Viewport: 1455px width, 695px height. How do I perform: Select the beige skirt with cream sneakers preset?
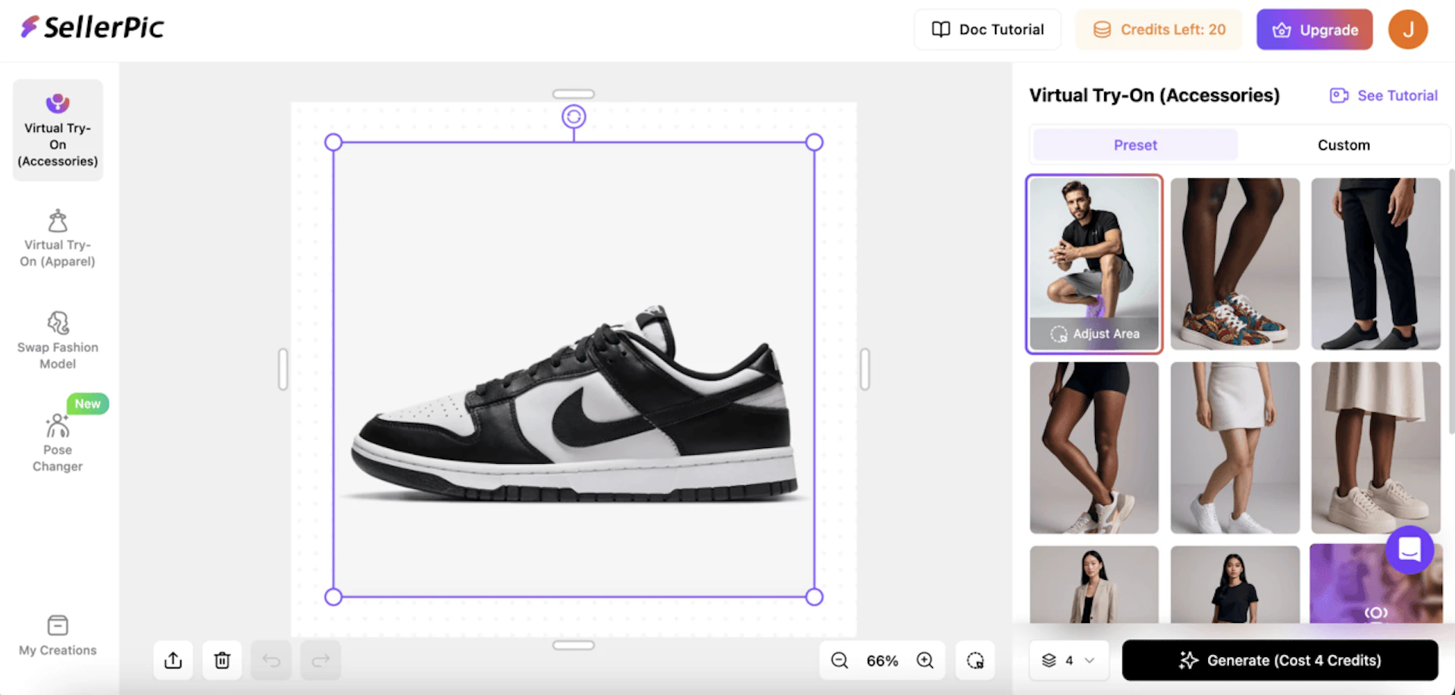[x=1376, y=448]
